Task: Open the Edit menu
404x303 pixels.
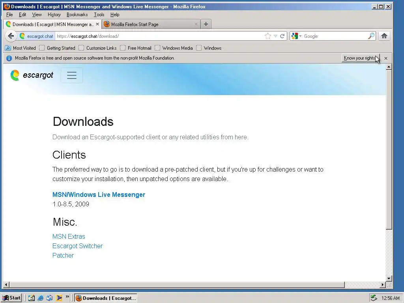Action: pyautogui.click(x=22, y=15)
